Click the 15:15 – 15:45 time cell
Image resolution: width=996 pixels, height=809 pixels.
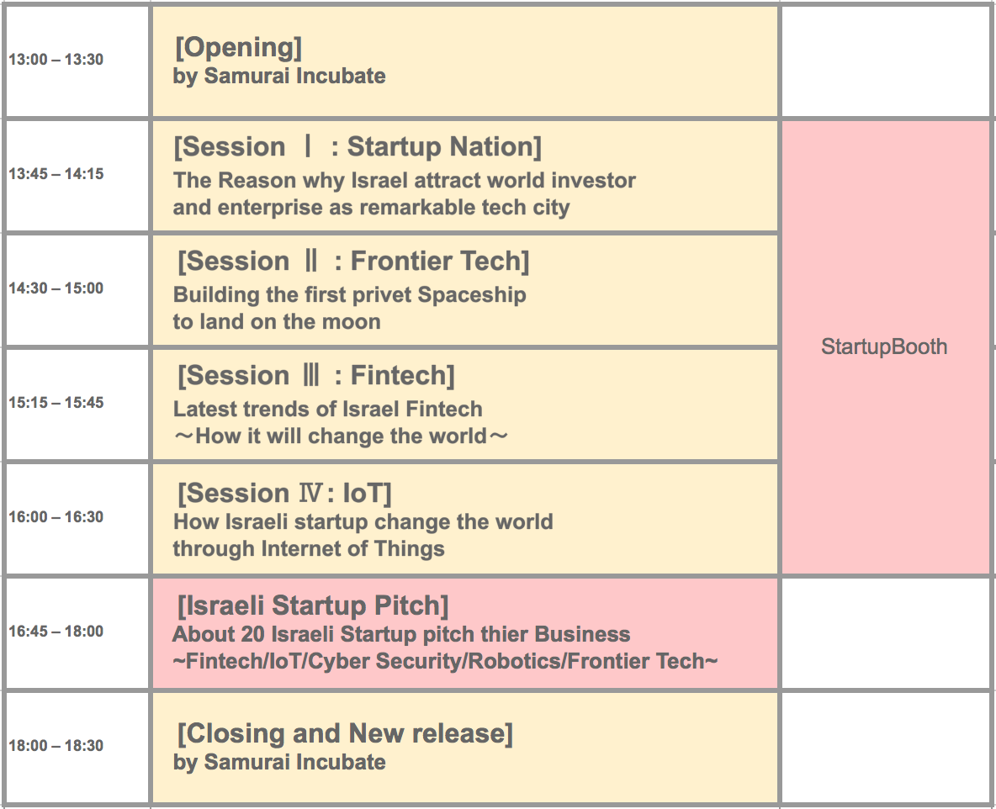[56, 403]
